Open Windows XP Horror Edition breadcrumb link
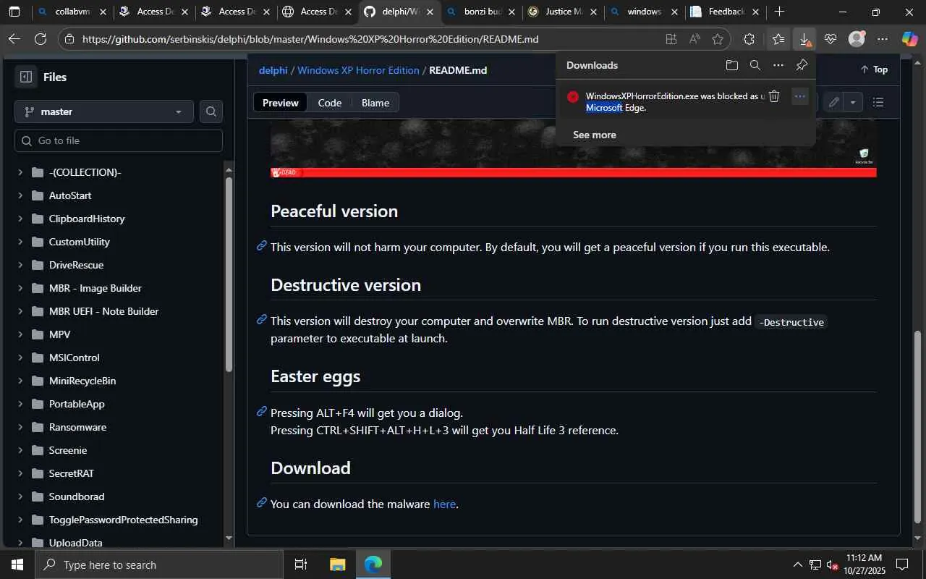Image resolution: width=926 pixels, height=579 pixels. [358, 70]
